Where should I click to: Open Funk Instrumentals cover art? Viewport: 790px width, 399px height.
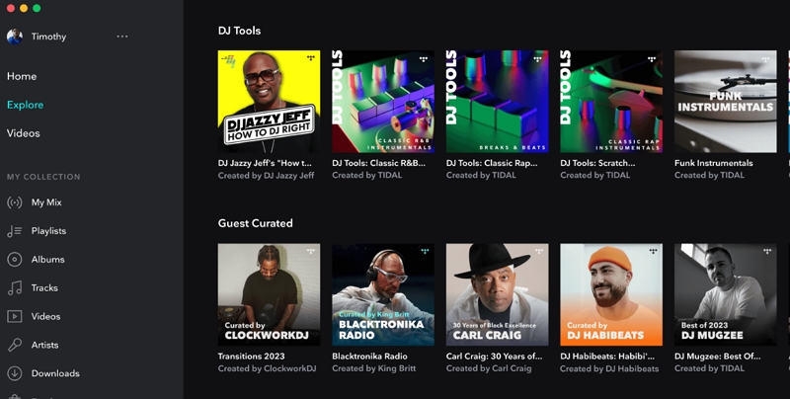click(x=726, y=102)
